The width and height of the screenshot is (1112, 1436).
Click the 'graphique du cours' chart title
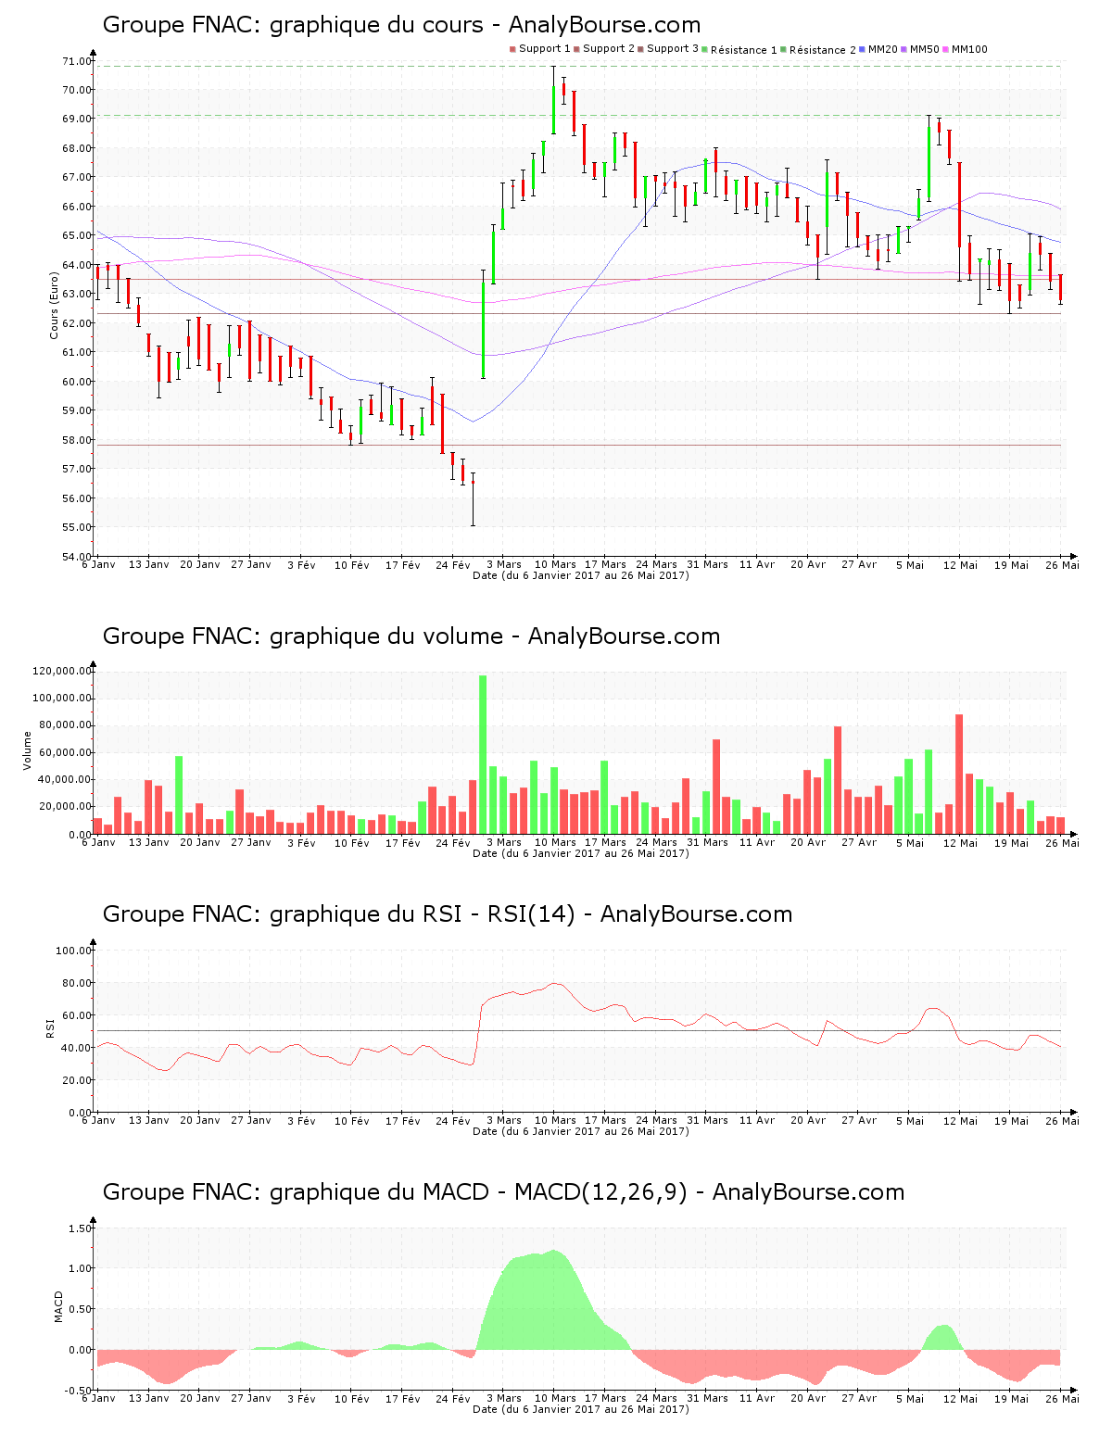[401, 25]
